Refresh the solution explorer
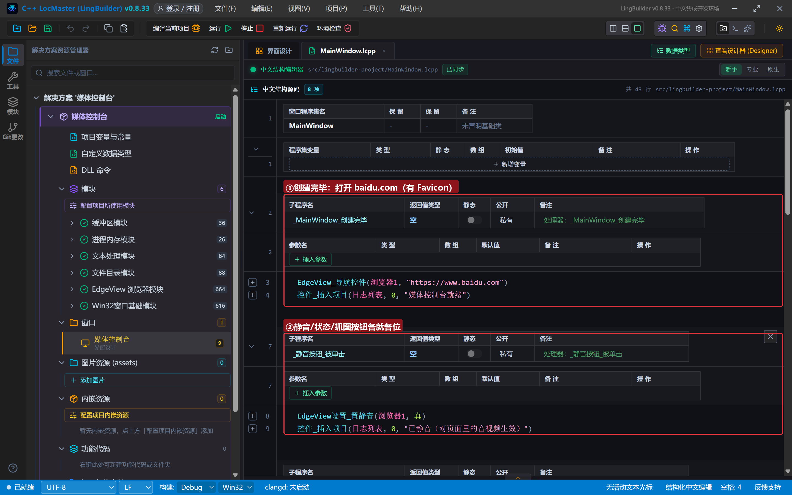 click(215, 50)
